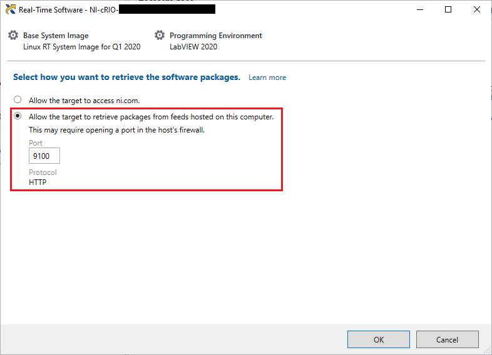Maximize the Real-Time Software window
The height and width of the screenshot is (355, 492).
tap(448, 9)
